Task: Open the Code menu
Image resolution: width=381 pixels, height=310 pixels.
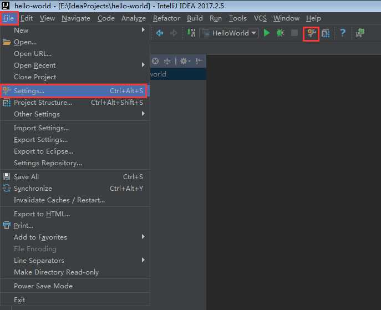Action: coord(106,18)
